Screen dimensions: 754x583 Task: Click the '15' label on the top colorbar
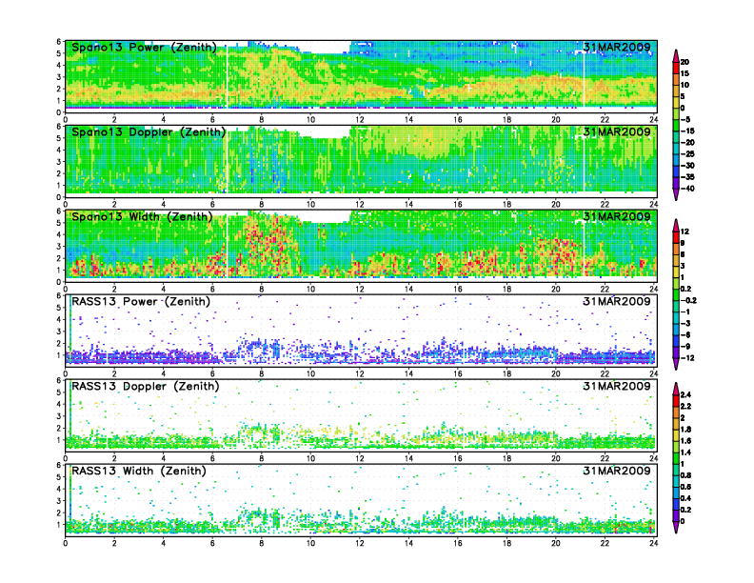685,73
